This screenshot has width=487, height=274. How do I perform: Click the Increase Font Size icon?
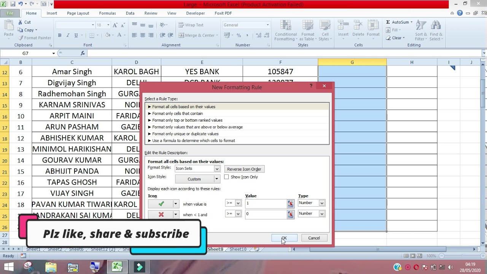point(115,25)
